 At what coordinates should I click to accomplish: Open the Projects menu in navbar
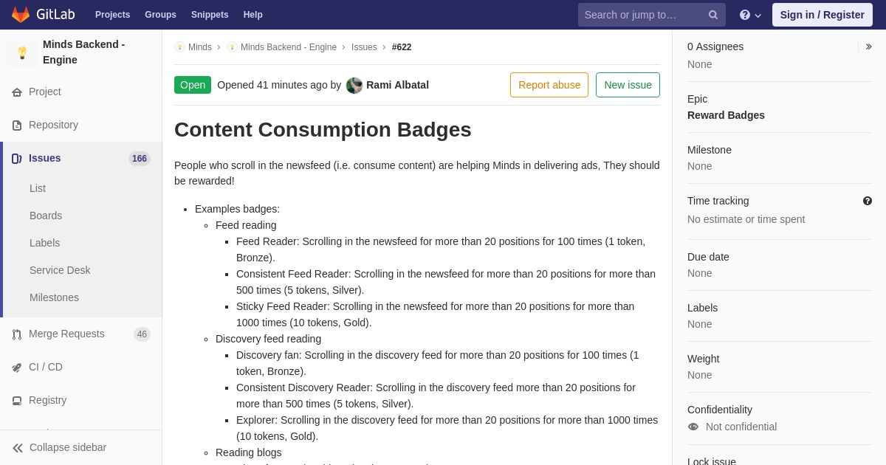coord(112,15)
